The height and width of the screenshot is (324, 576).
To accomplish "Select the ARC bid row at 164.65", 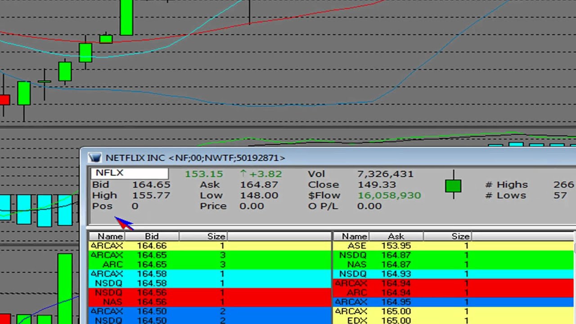I will click(210, 265).
